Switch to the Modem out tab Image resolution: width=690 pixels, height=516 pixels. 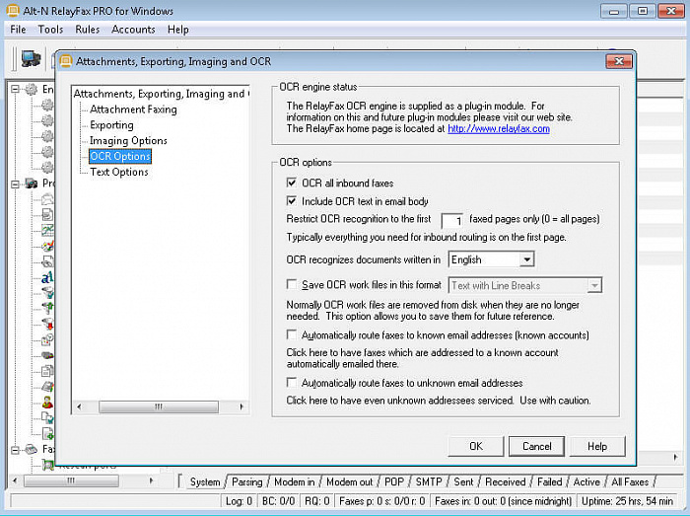pyautogui.click(x=349, y=482)
